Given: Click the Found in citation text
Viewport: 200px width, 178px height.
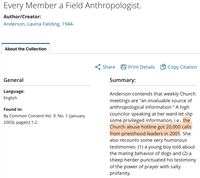Looking at the screenshot, I should point(44,119).
